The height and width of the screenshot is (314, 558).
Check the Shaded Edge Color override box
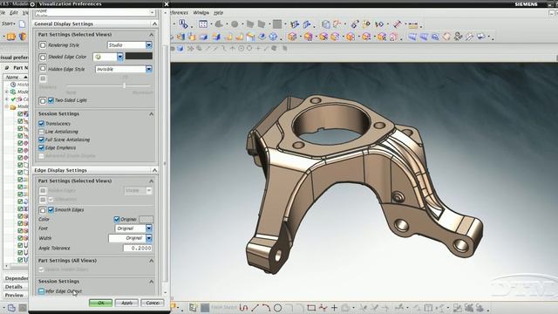pyautogui.click(x=43, y=57)
